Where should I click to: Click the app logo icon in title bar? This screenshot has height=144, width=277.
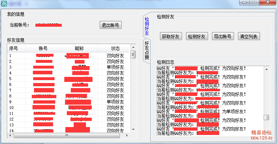coord(4,3)
